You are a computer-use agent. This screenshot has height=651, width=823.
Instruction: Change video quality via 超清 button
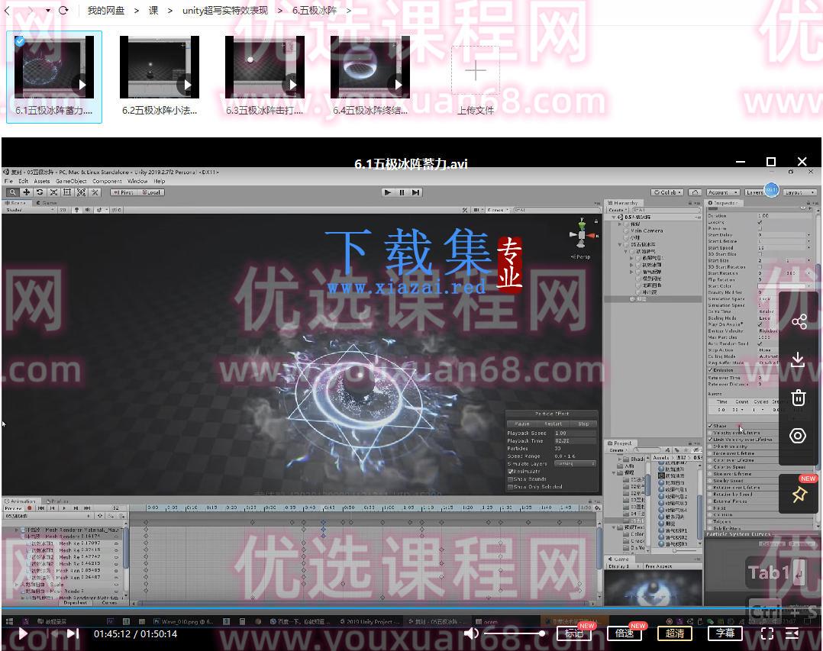click(674, 633)
